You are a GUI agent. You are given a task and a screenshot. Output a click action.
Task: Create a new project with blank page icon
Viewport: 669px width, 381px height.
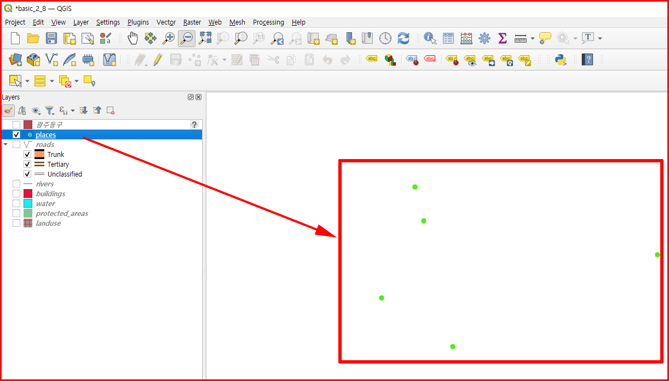pos(15,38)
